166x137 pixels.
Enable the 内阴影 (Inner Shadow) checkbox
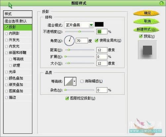7,34
